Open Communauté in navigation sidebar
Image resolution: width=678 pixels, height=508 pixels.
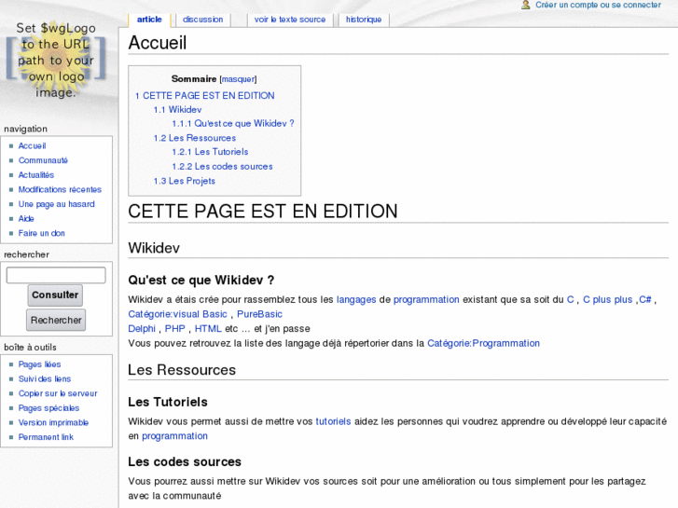pos(43,160)
